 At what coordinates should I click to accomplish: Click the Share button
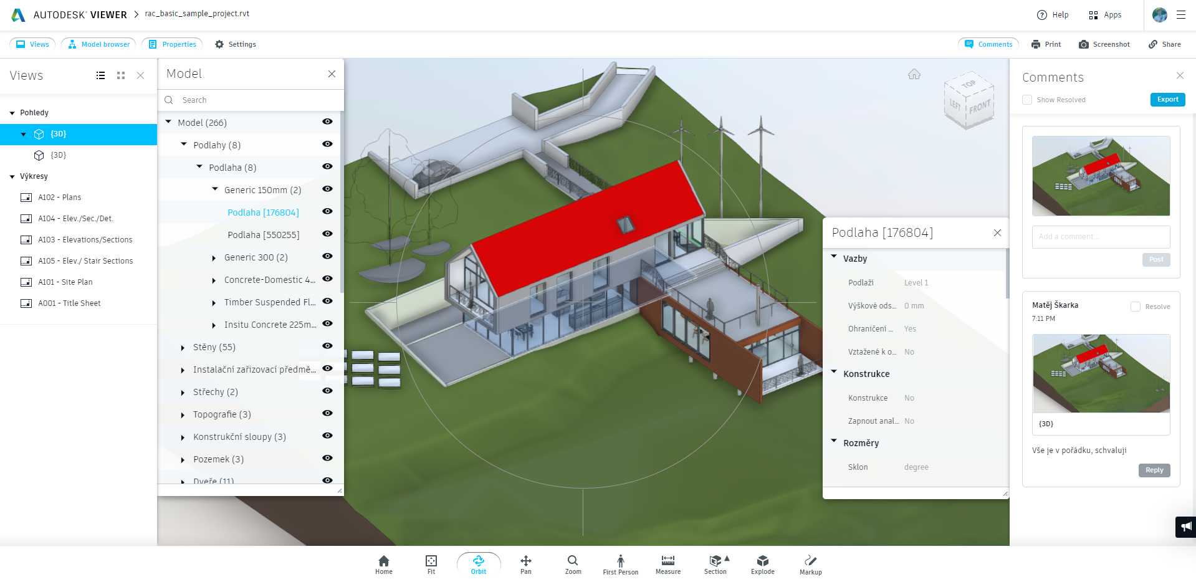point(1165,44)
